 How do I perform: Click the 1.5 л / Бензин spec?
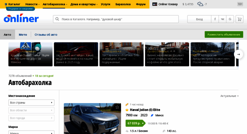(x=139, y=131)
